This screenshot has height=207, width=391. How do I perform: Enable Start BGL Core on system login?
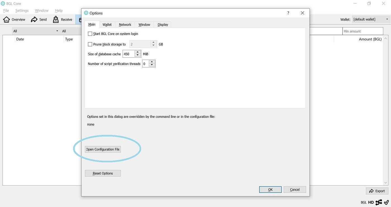click(90, 34)
